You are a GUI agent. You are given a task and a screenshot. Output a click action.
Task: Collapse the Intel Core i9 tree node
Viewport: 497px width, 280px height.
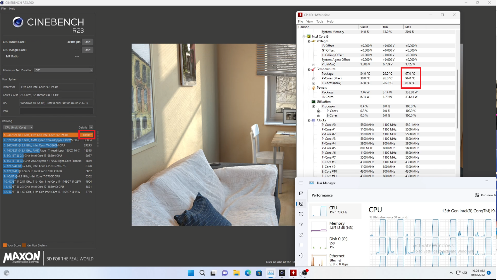pos(304,37)
